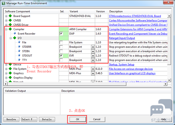Click the Description column header

point(139,11)
